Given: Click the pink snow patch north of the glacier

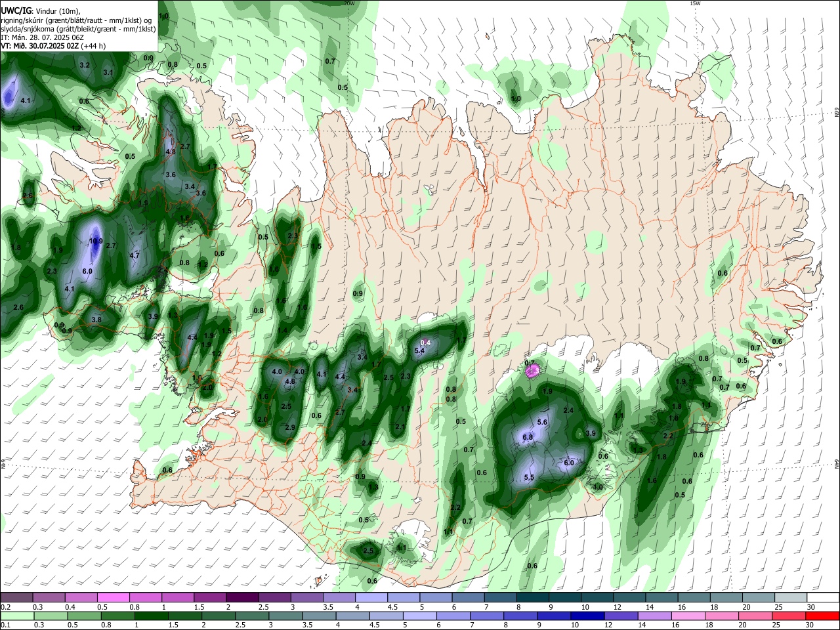Looking at the screenshot, I should click(x=533, y=371).
